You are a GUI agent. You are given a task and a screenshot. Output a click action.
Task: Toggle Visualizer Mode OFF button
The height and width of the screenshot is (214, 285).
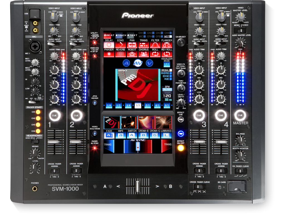click(166, 64)
